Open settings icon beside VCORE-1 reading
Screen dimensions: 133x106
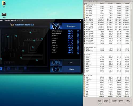78,36
